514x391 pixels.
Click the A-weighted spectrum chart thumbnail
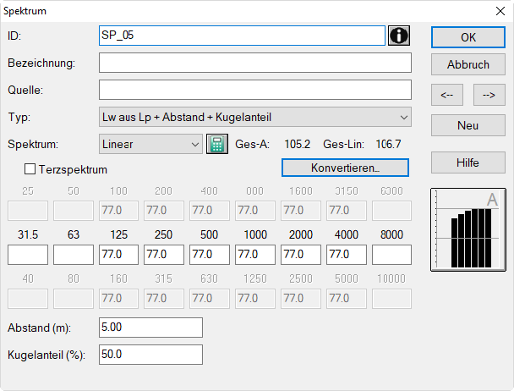pyautogui.click(x=468, y=230)
